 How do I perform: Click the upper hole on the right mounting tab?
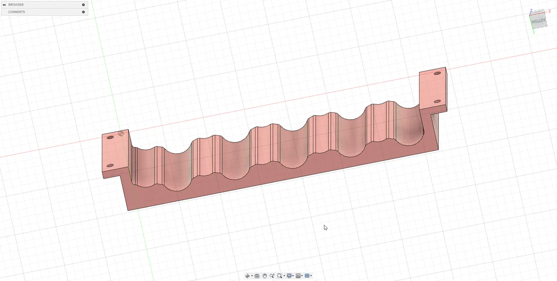point(437,73)
